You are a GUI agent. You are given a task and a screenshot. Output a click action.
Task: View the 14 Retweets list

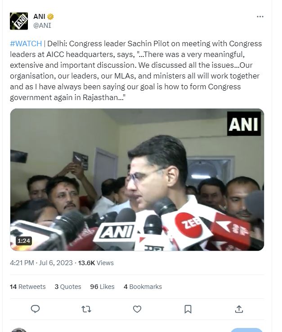click(27, 287)
